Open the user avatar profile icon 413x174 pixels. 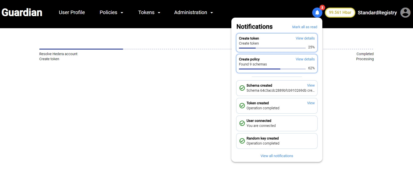pyautogui.click(x=405, y=13)
